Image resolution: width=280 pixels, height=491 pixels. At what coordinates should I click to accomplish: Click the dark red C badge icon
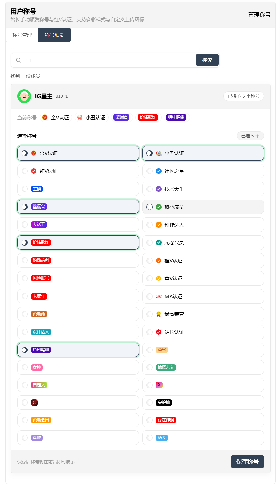(34, 402)
